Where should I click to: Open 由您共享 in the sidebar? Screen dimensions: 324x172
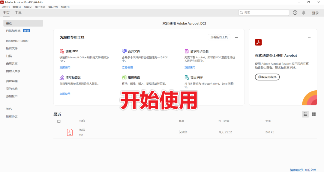point(12,64)
